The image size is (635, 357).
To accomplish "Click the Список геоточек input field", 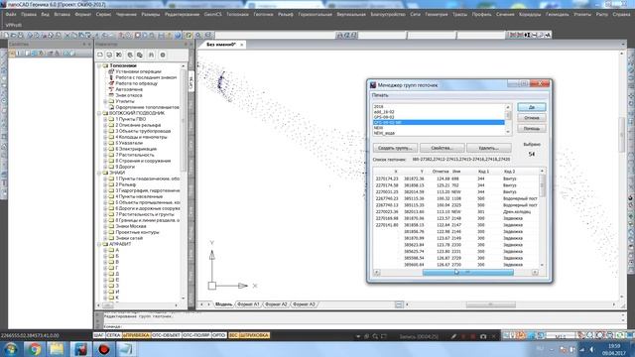I will tap(461, 160).
